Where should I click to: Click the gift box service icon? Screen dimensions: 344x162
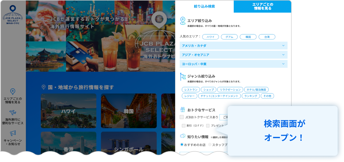183,110
